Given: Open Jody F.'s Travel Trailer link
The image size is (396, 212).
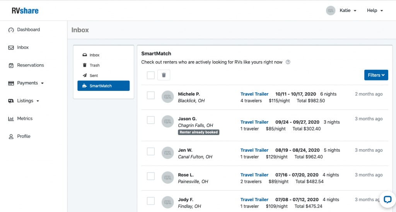Looking at the screenshot, I should click(254, 200).
